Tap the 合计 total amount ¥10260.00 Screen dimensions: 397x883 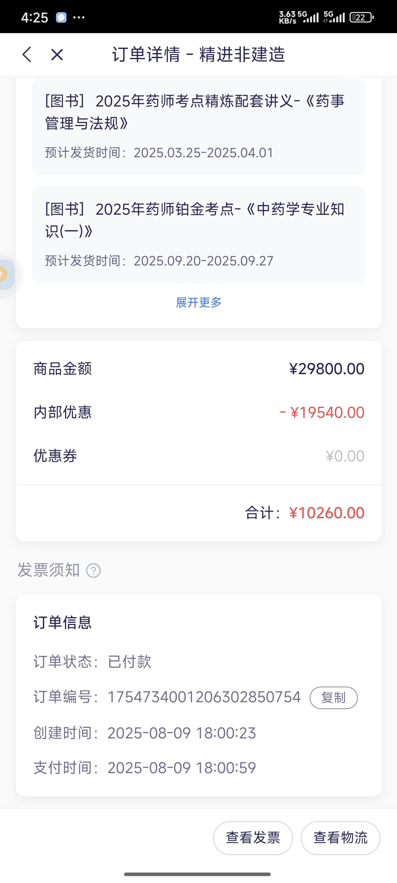click(x=326, y=513)
